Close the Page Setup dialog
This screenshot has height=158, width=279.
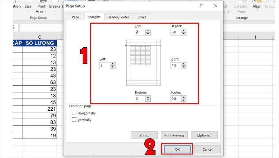[x=216, y=6]
